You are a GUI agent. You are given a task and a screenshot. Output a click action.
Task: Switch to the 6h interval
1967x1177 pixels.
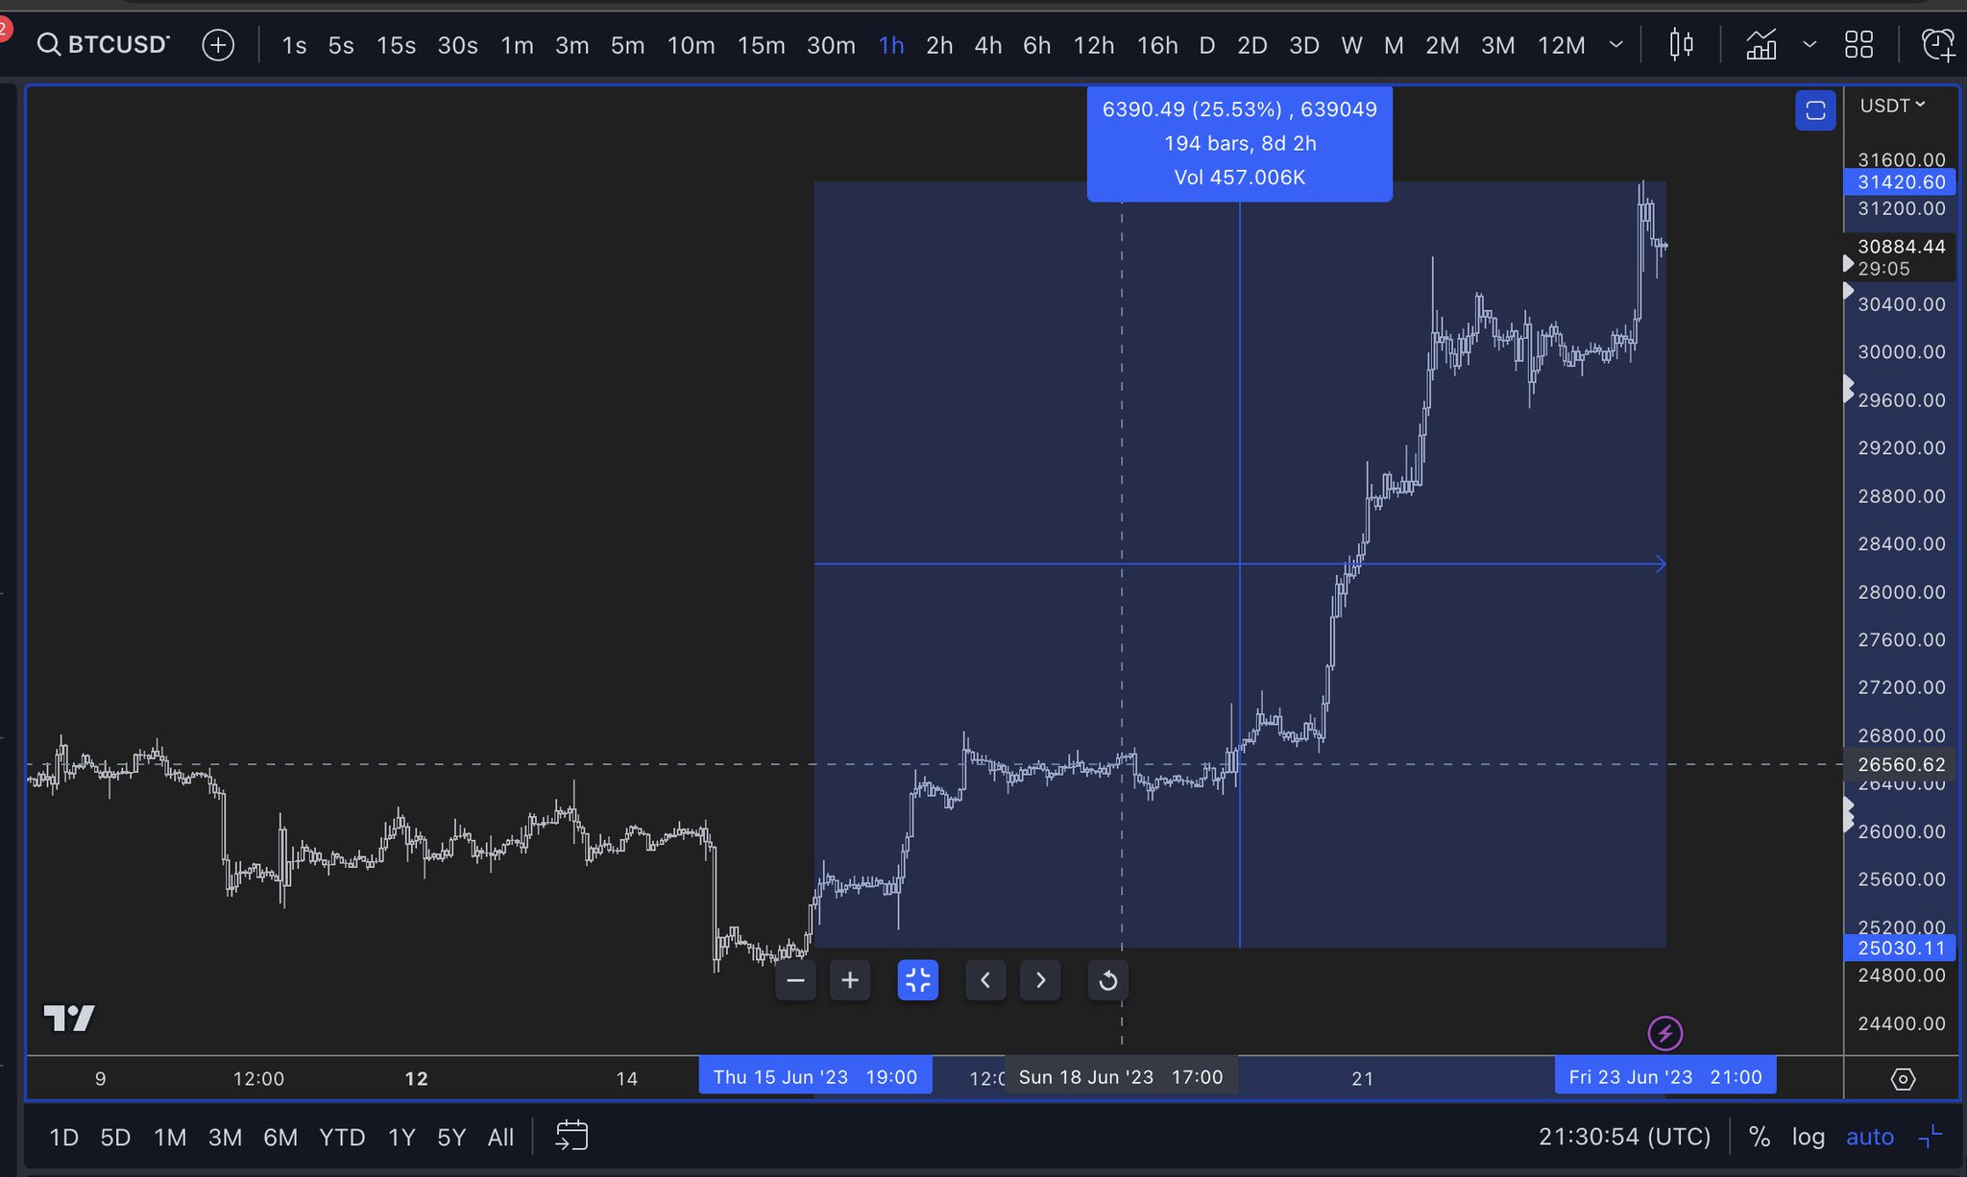tap(1036, 45)
